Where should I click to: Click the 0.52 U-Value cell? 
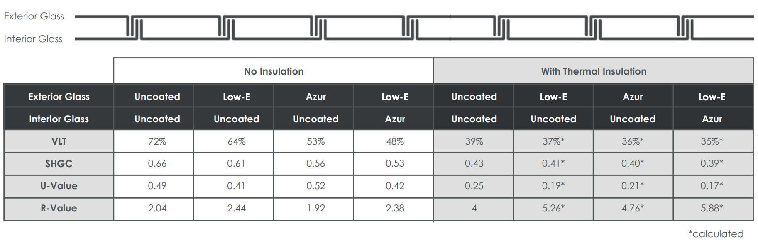pyautogui.click(x=316, y=186)
